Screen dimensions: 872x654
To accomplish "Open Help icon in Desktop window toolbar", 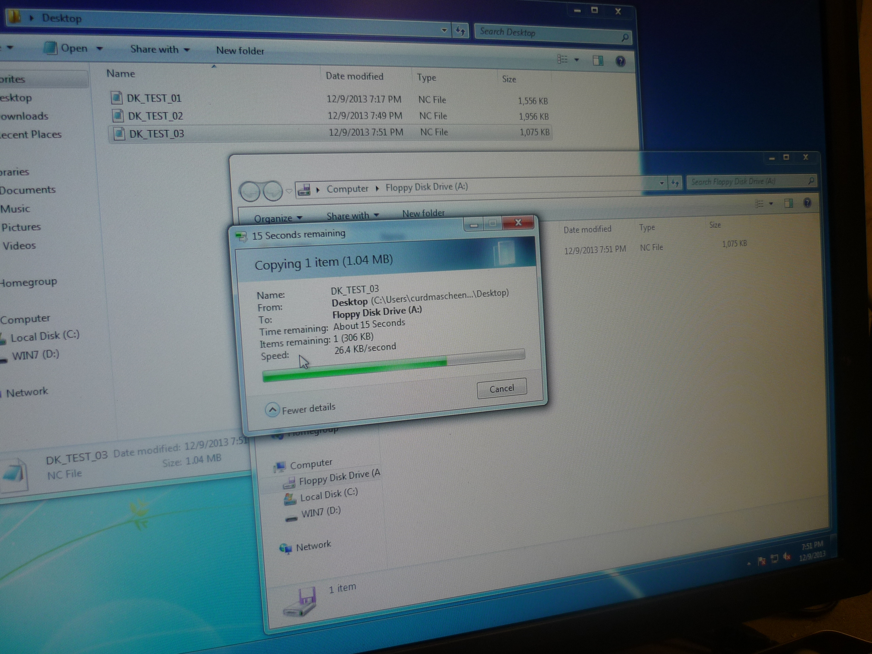I will pos(620,62).
